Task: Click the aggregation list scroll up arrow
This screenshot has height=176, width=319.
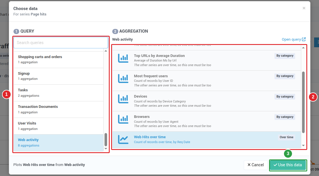Action: (x=303, y=48)
